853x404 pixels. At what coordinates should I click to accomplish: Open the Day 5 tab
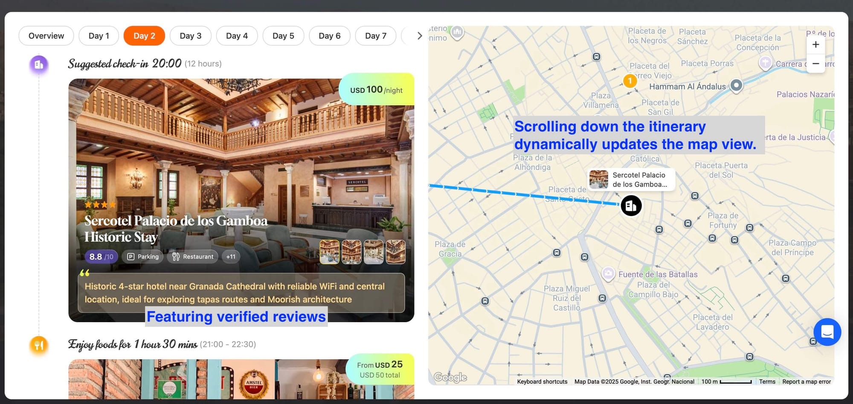(283, 36)
